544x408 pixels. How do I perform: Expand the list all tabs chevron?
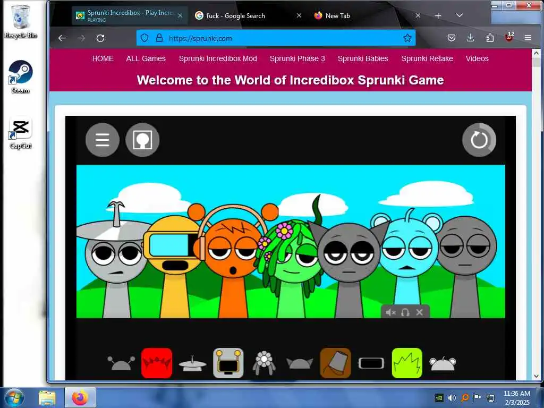point(460,15)
